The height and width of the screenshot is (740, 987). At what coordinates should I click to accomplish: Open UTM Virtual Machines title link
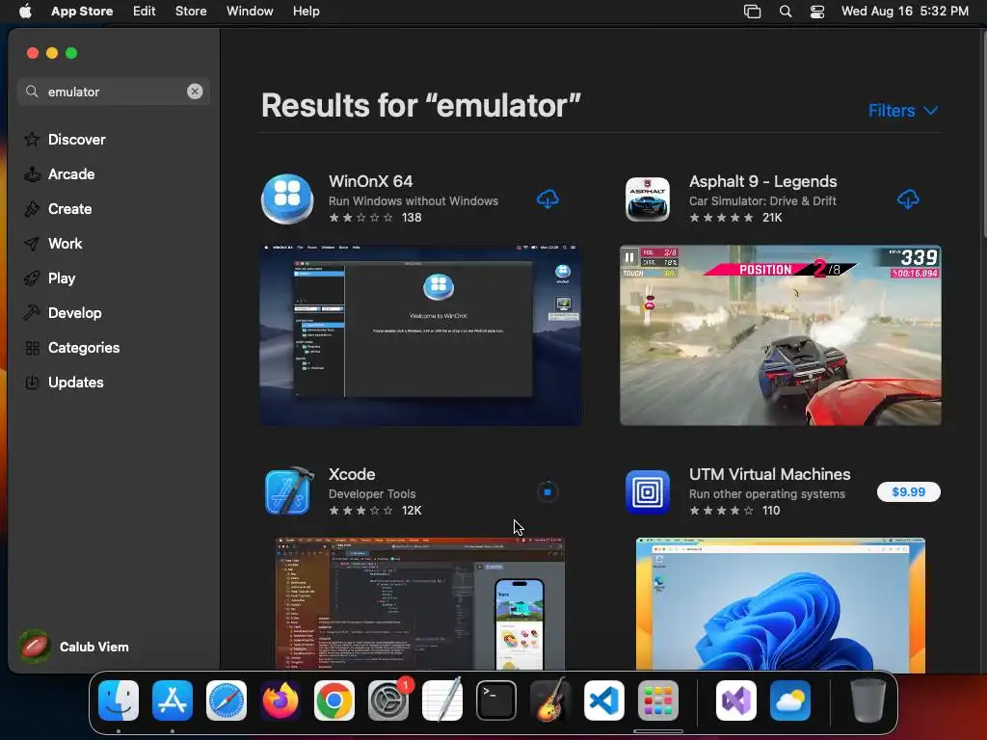(769, 474)
